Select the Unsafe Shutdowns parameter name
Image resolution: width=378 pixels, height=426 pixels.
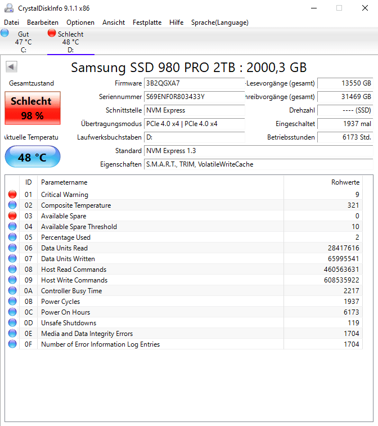[x=69, y=323]
